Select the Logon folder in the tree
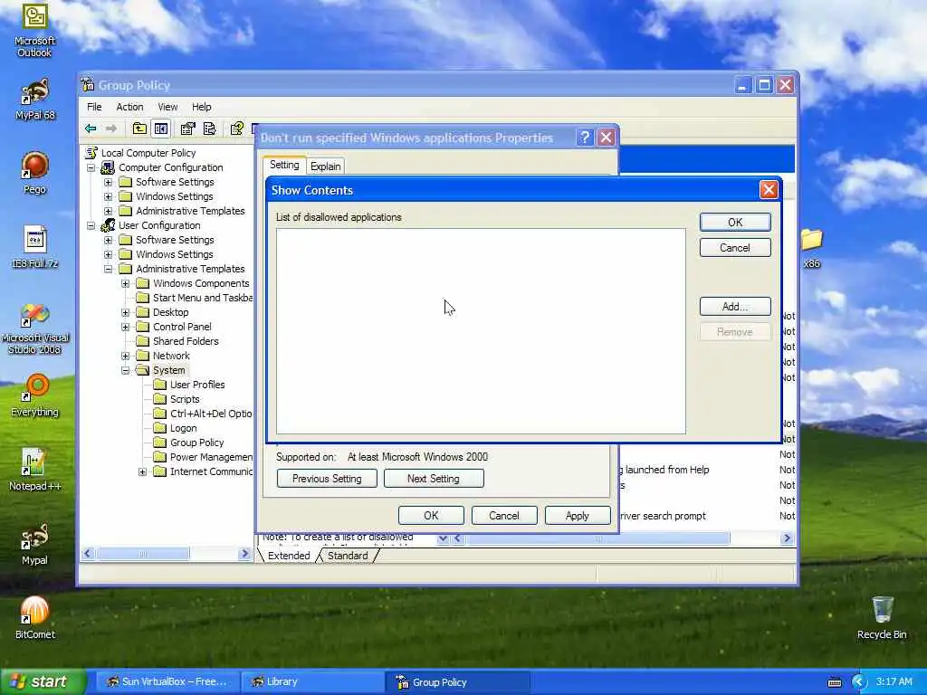Screen dimensions: 927x695 tap(176, 428)
